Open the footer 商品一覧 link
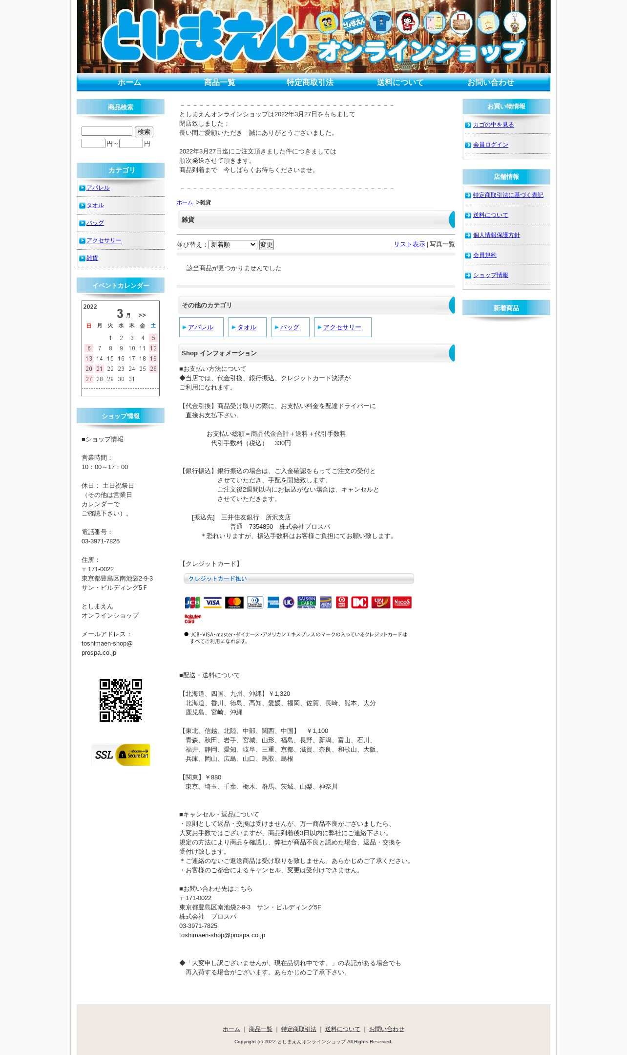The width and height of the screenshot is (627, 1055). (261, 1029)
